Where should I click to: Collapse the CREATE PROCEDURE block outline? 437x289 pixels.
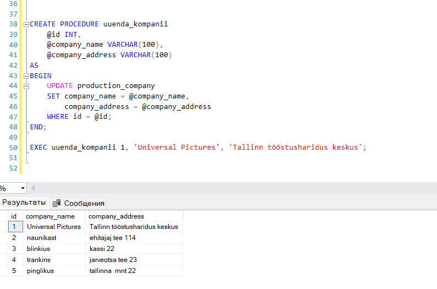pyautogui.click(x=26, y=24)
